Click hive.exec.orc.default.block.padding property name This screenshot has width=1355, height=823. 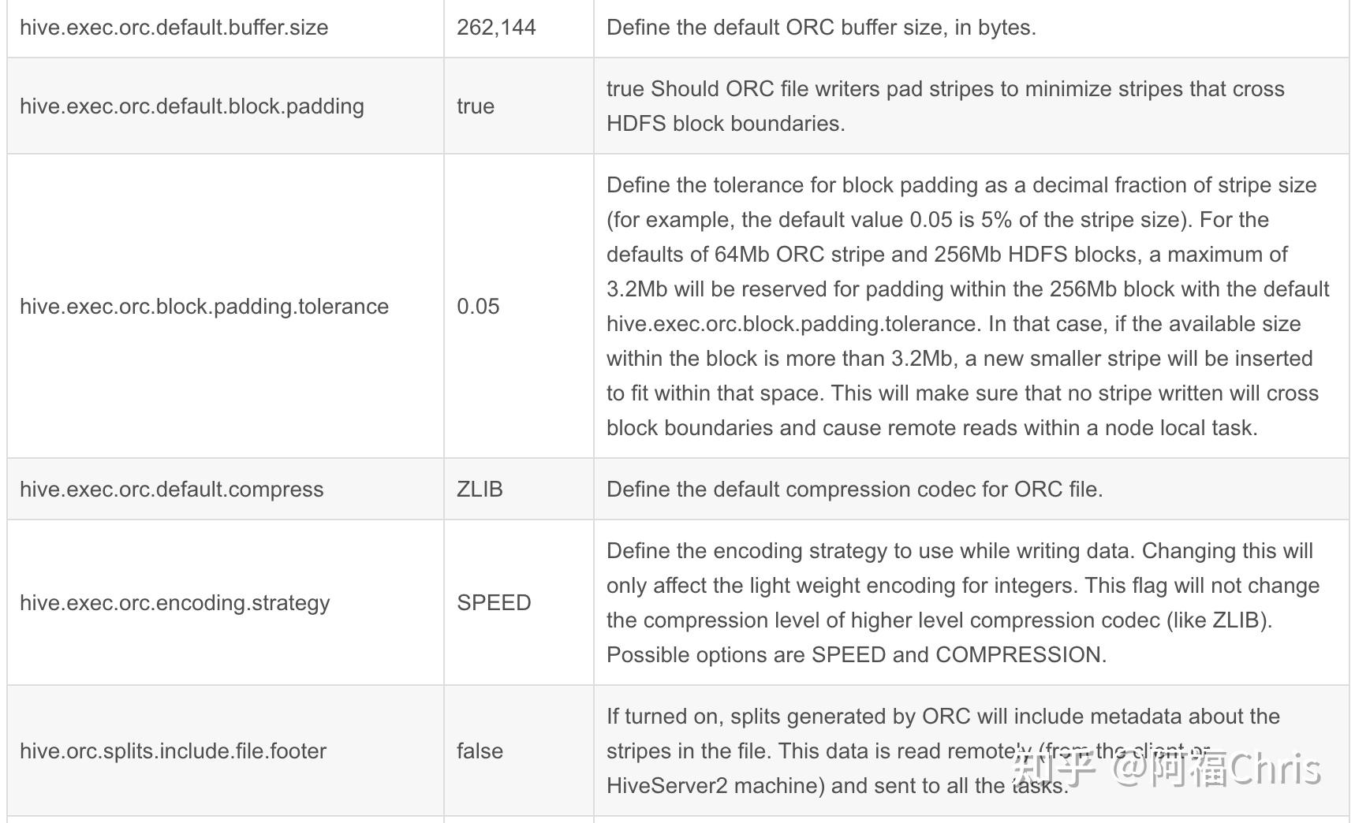(192, 106)
